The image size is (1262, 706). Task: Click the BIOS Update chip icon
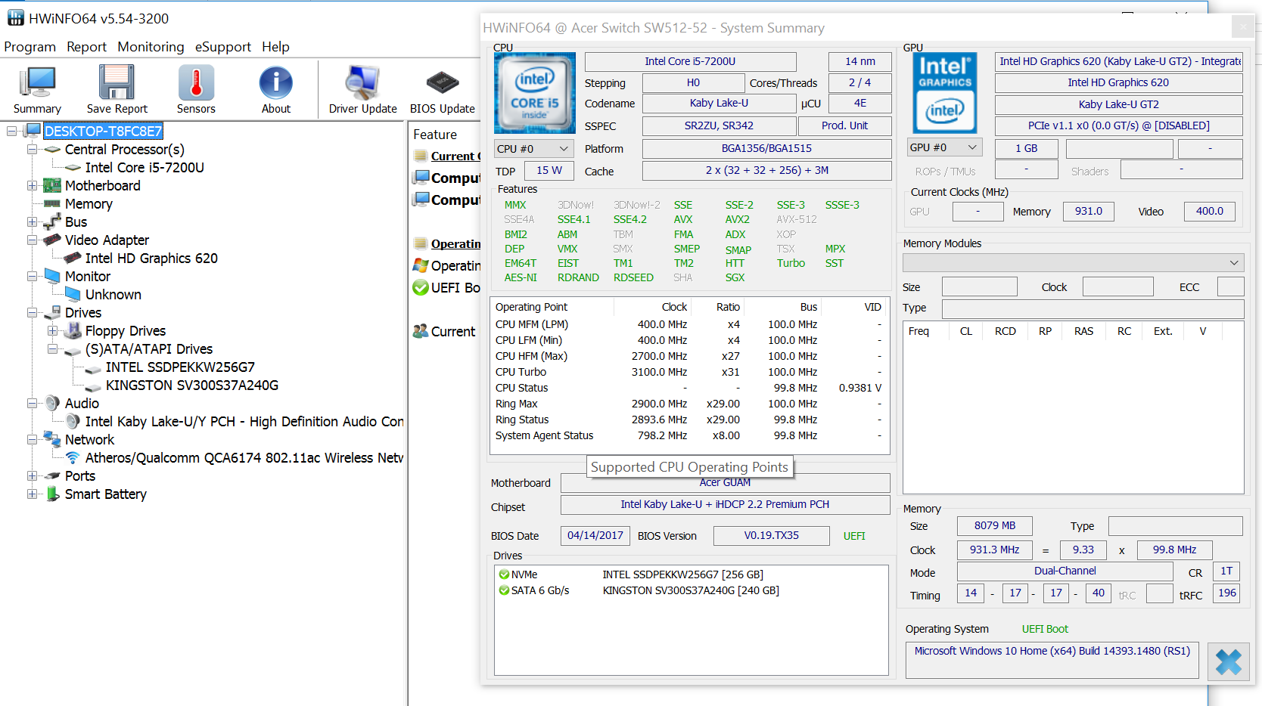point(443,82)
